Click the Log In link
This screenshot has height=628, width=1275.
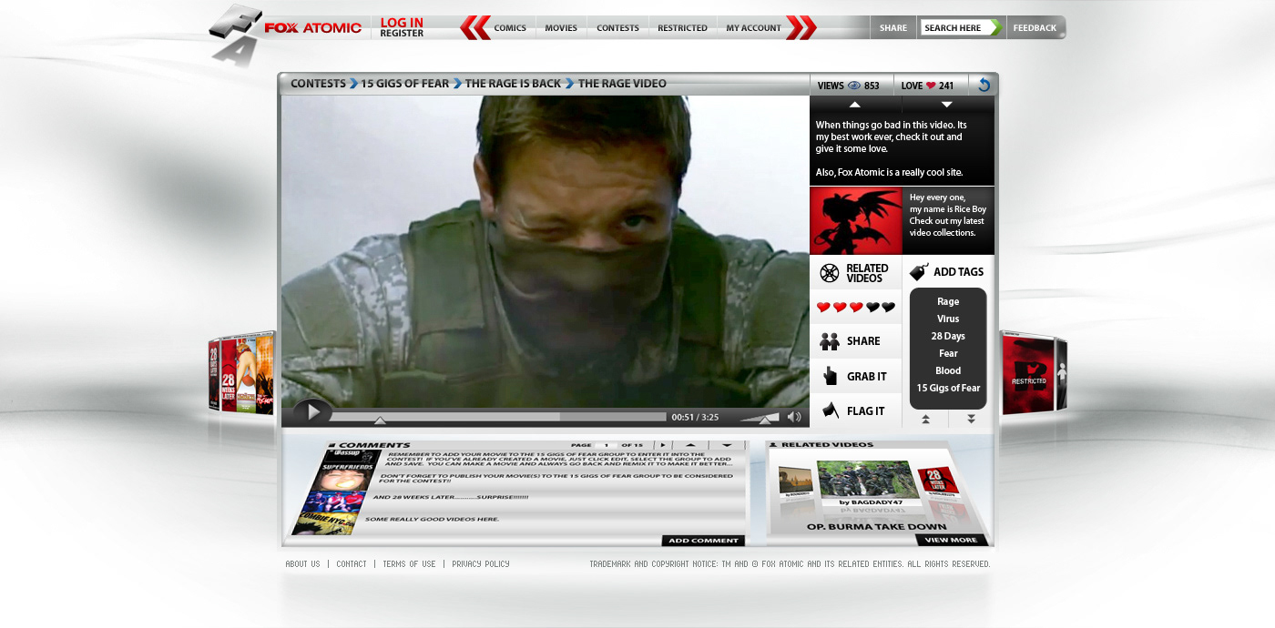402,23
